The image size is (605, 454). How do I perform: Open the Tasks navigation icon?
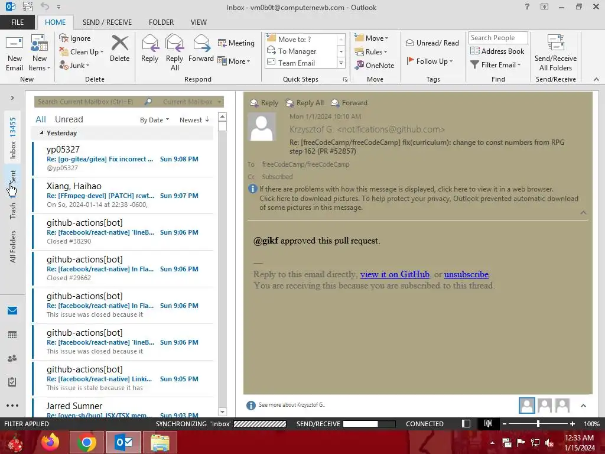pos(12,382)
